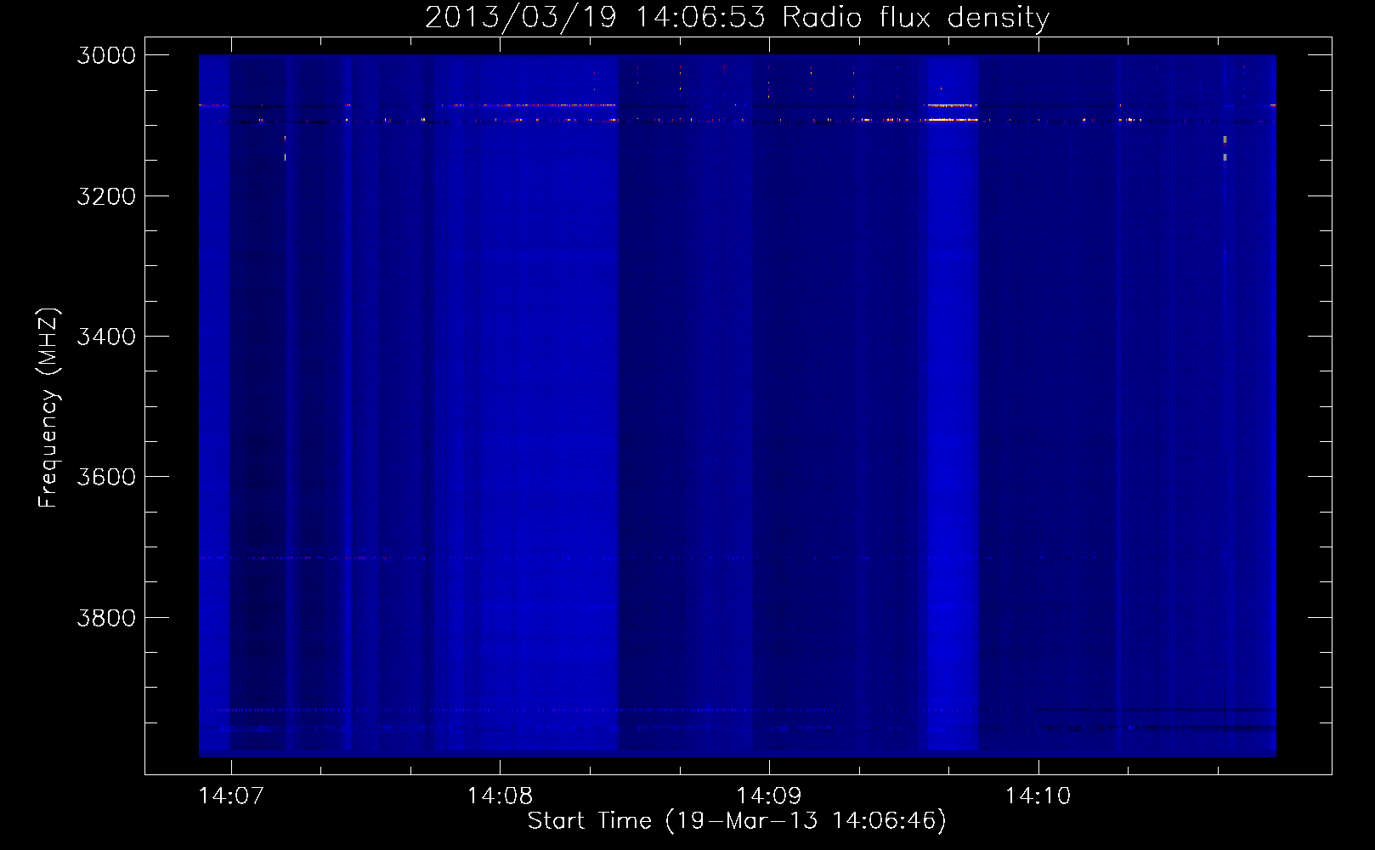1375x850 pixels.
Task: Click the "Start Time (19-Mar-13 14:06:46)" label
Action: [x=737, y=821]
